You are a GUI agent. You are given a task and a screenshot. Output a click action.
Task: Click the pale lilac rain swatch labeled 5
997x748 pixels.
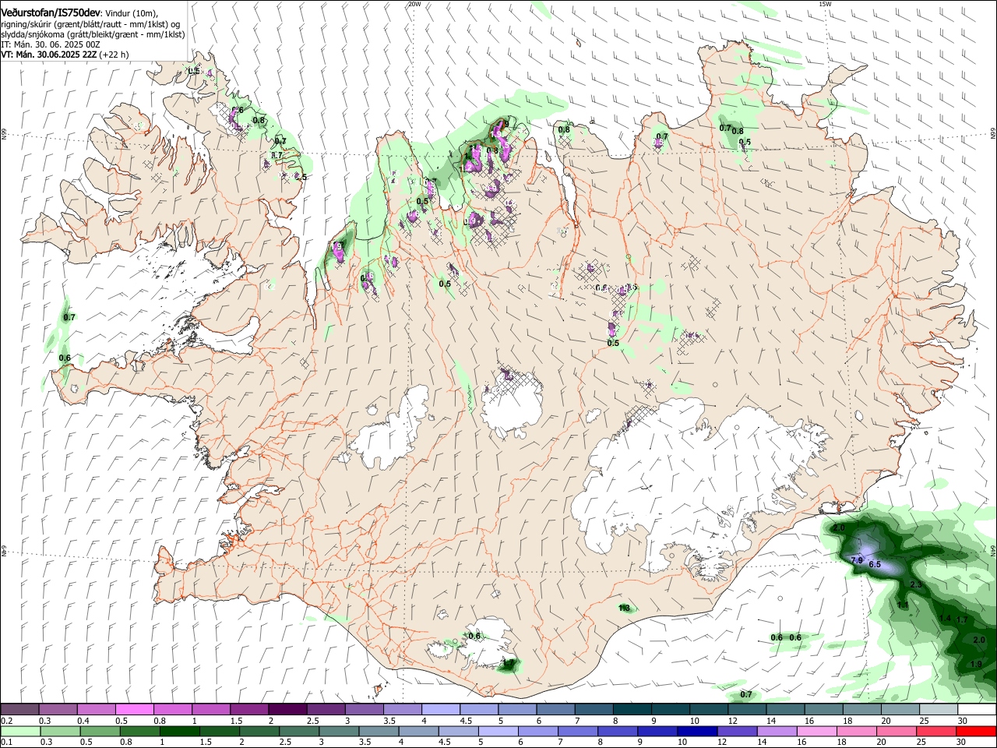click(x=498, y=731)
